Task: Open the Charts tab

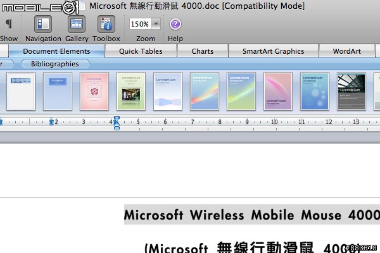Action: click(x=203, y=51)
